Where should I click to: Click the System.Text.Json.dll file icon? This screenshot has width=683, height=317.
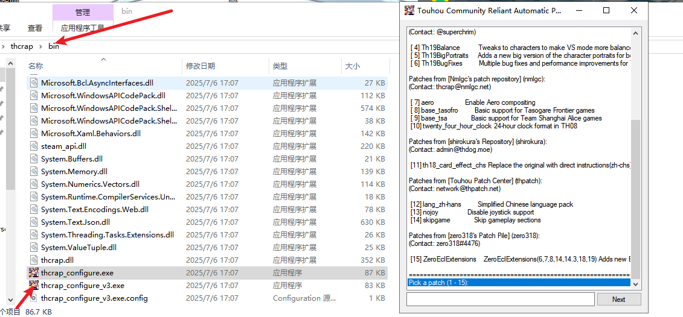click(34, 222)
